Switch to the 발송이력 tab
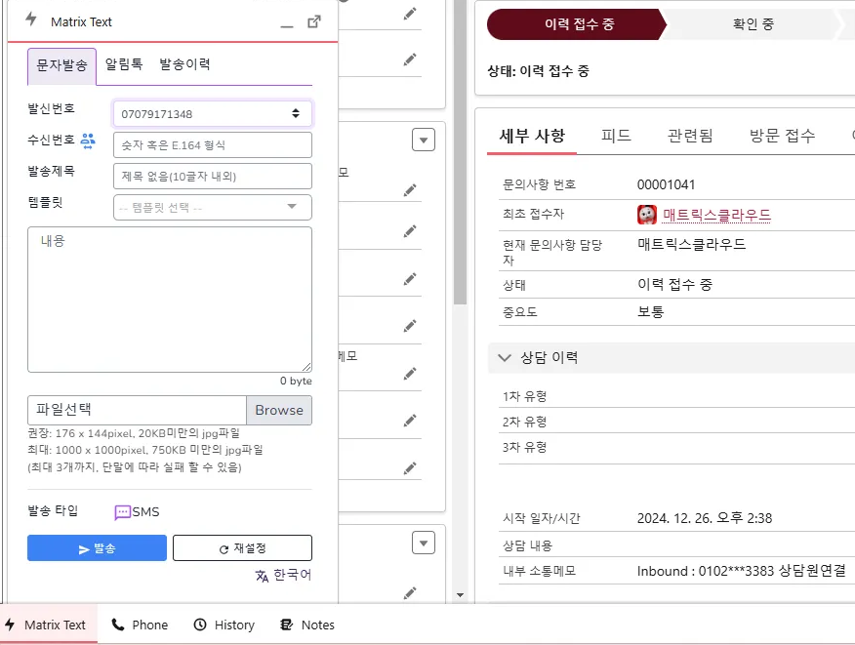This screenshot has width=855, height=645. (x=184, y=64)
